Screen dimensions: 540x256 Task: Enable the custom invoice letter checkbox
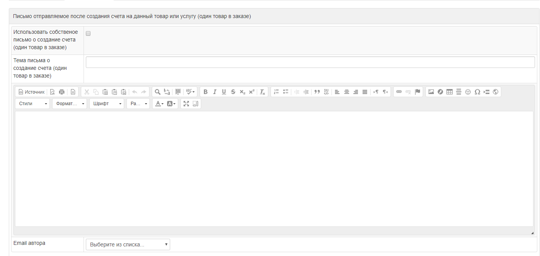(x=88, y=33)
